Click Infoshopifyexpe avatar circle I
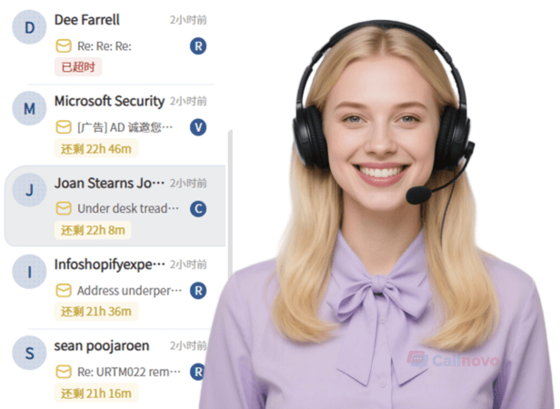 tap(29, 272)
